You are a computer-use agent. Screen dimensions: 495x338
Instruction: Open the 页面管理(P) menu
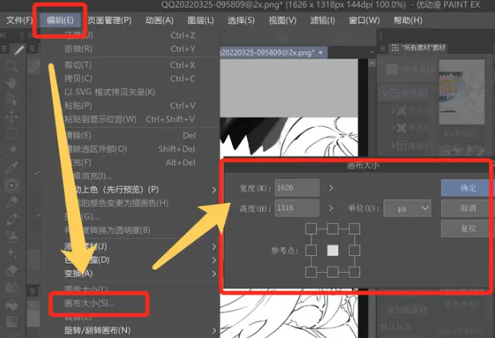(x=109, y=21)
